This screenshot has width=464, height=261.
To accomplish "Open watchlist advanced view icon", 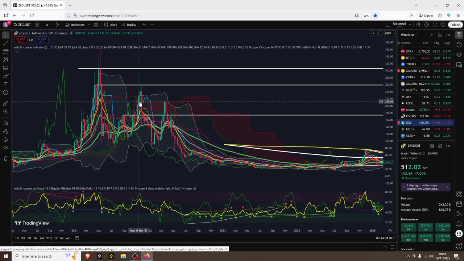I will click(x=440, y=35).
